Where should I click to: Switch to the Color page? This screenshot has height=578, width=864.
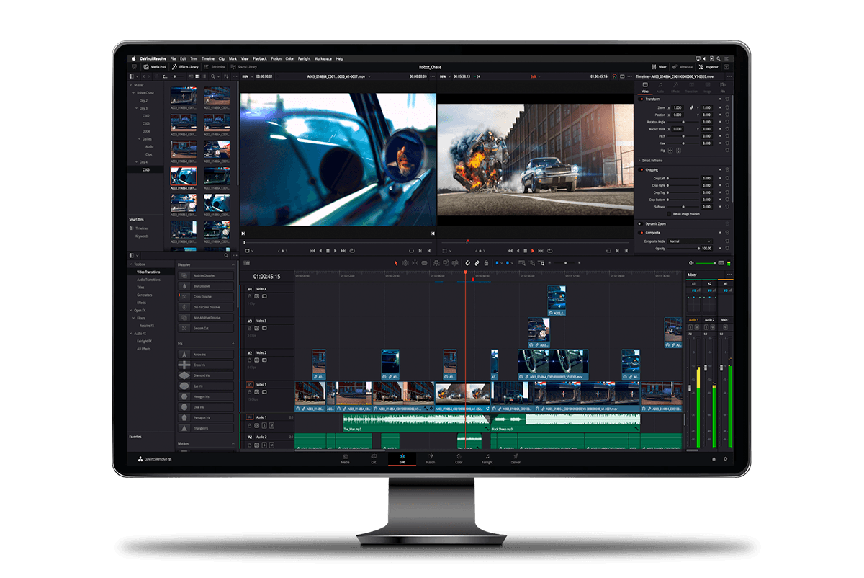pos(459,458)
